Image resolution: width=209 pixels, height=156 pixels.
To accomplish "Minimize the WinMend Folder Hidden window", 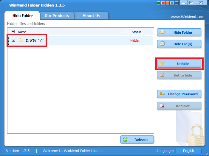I will tap(184, 3).
